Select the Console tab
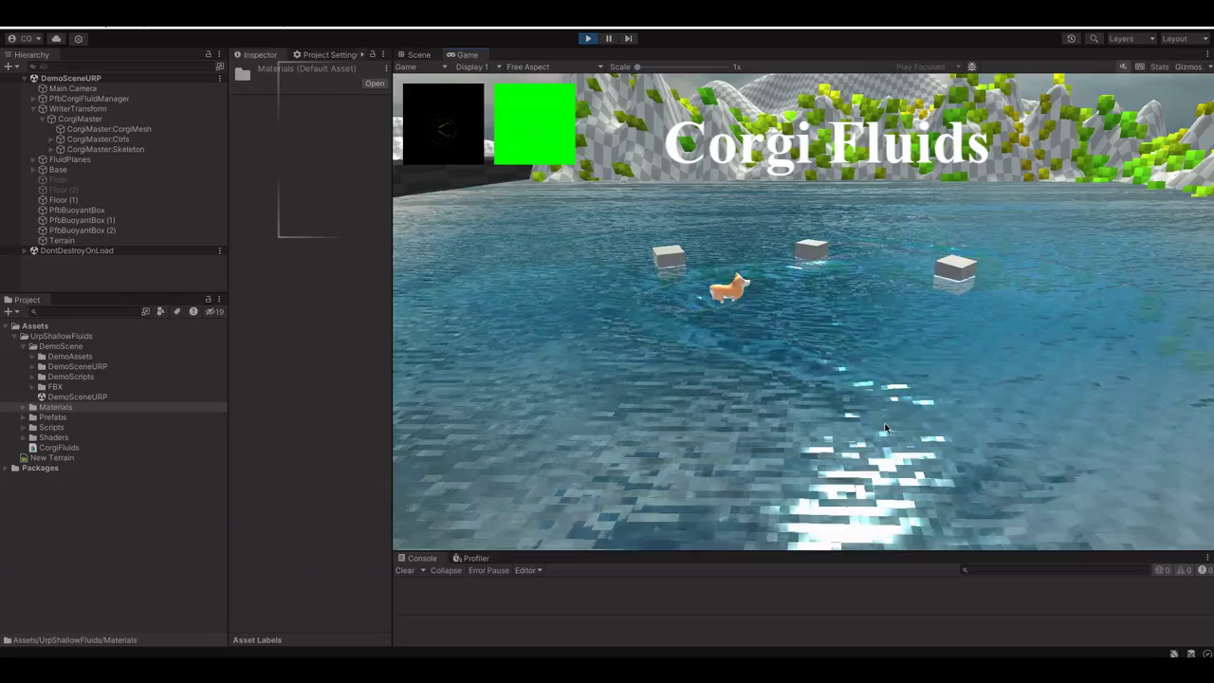 tap(417, 559)
